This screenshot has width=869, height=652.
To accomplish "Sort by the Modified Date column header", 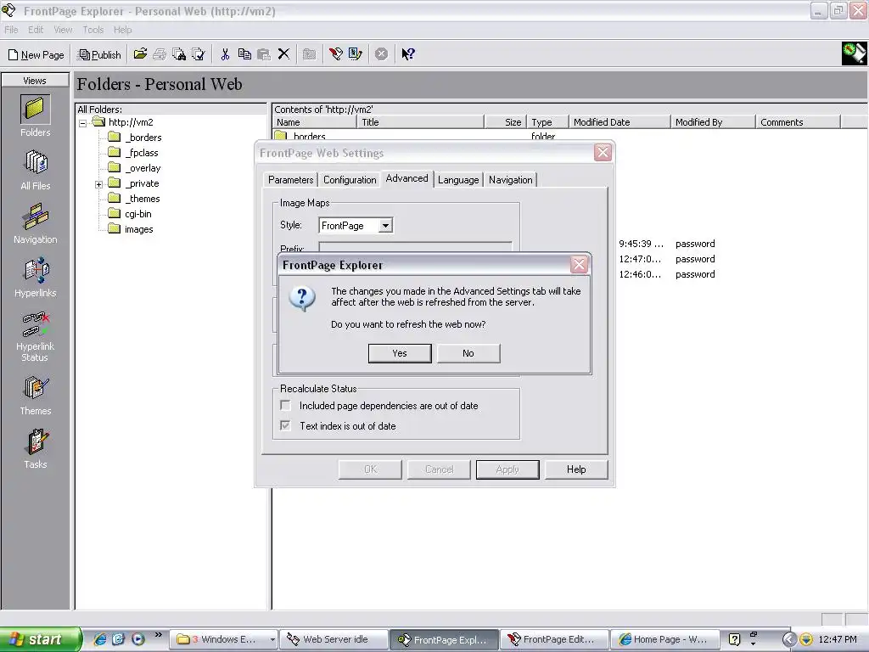I will (620, 122).
